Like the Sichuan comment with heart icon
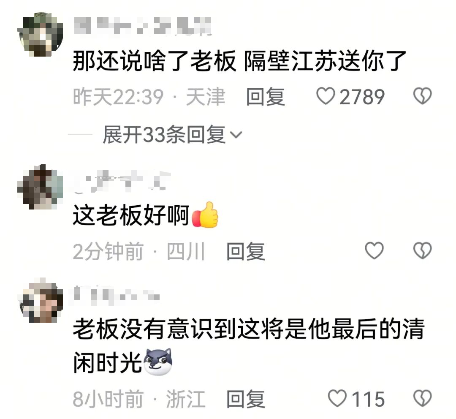Viewport: 456px width, 419px height. tap(374, 250)
